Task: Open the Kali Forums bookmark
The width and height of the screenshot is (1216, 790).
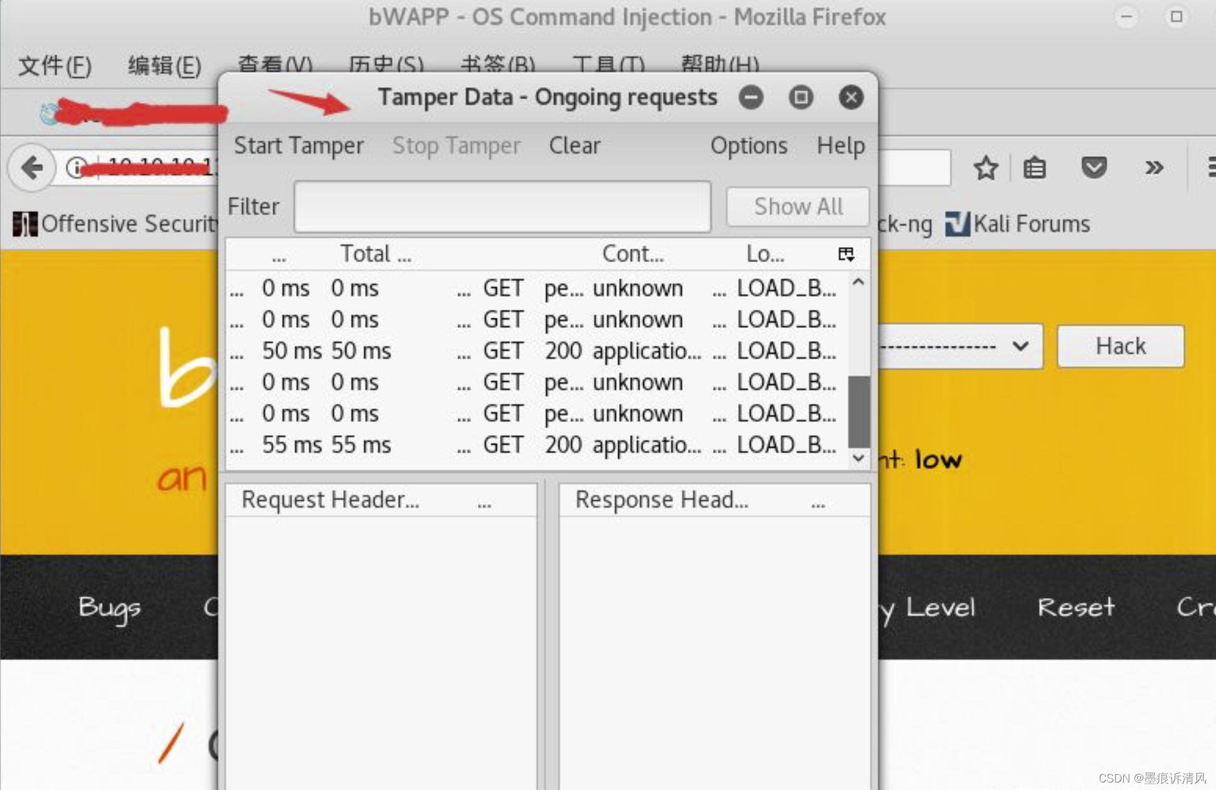Action: (1018, 224)
